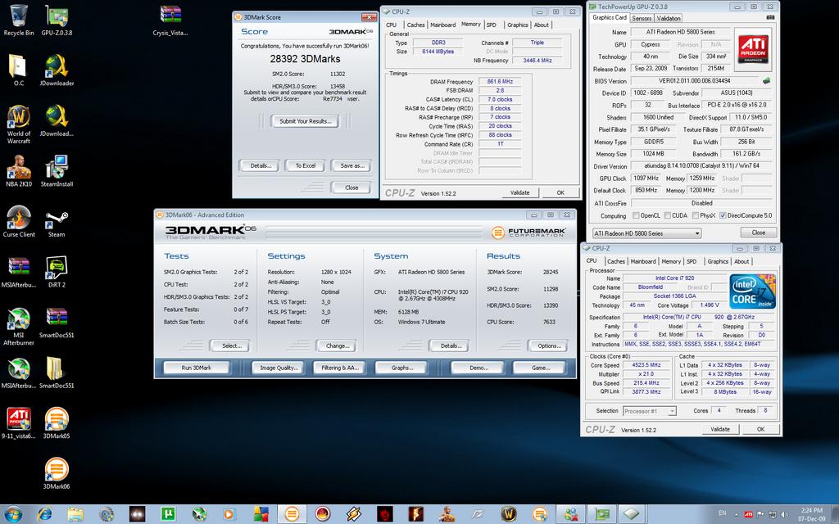Open the 3DMark05 desktop shortcut

click(x=57, y=422)
